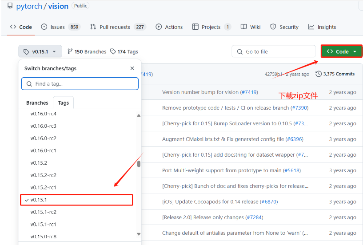
Task: Open the Issues tab
Action: coord(60,27)
